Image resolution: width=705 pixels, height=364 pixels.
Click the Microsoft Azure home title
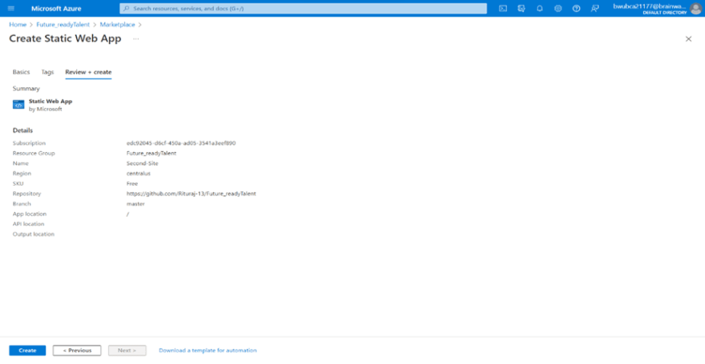tap(56, 9)
